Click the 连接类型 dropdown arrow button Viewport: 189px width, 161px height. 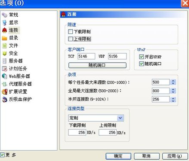pyautogui.click(x=120, y=118)
